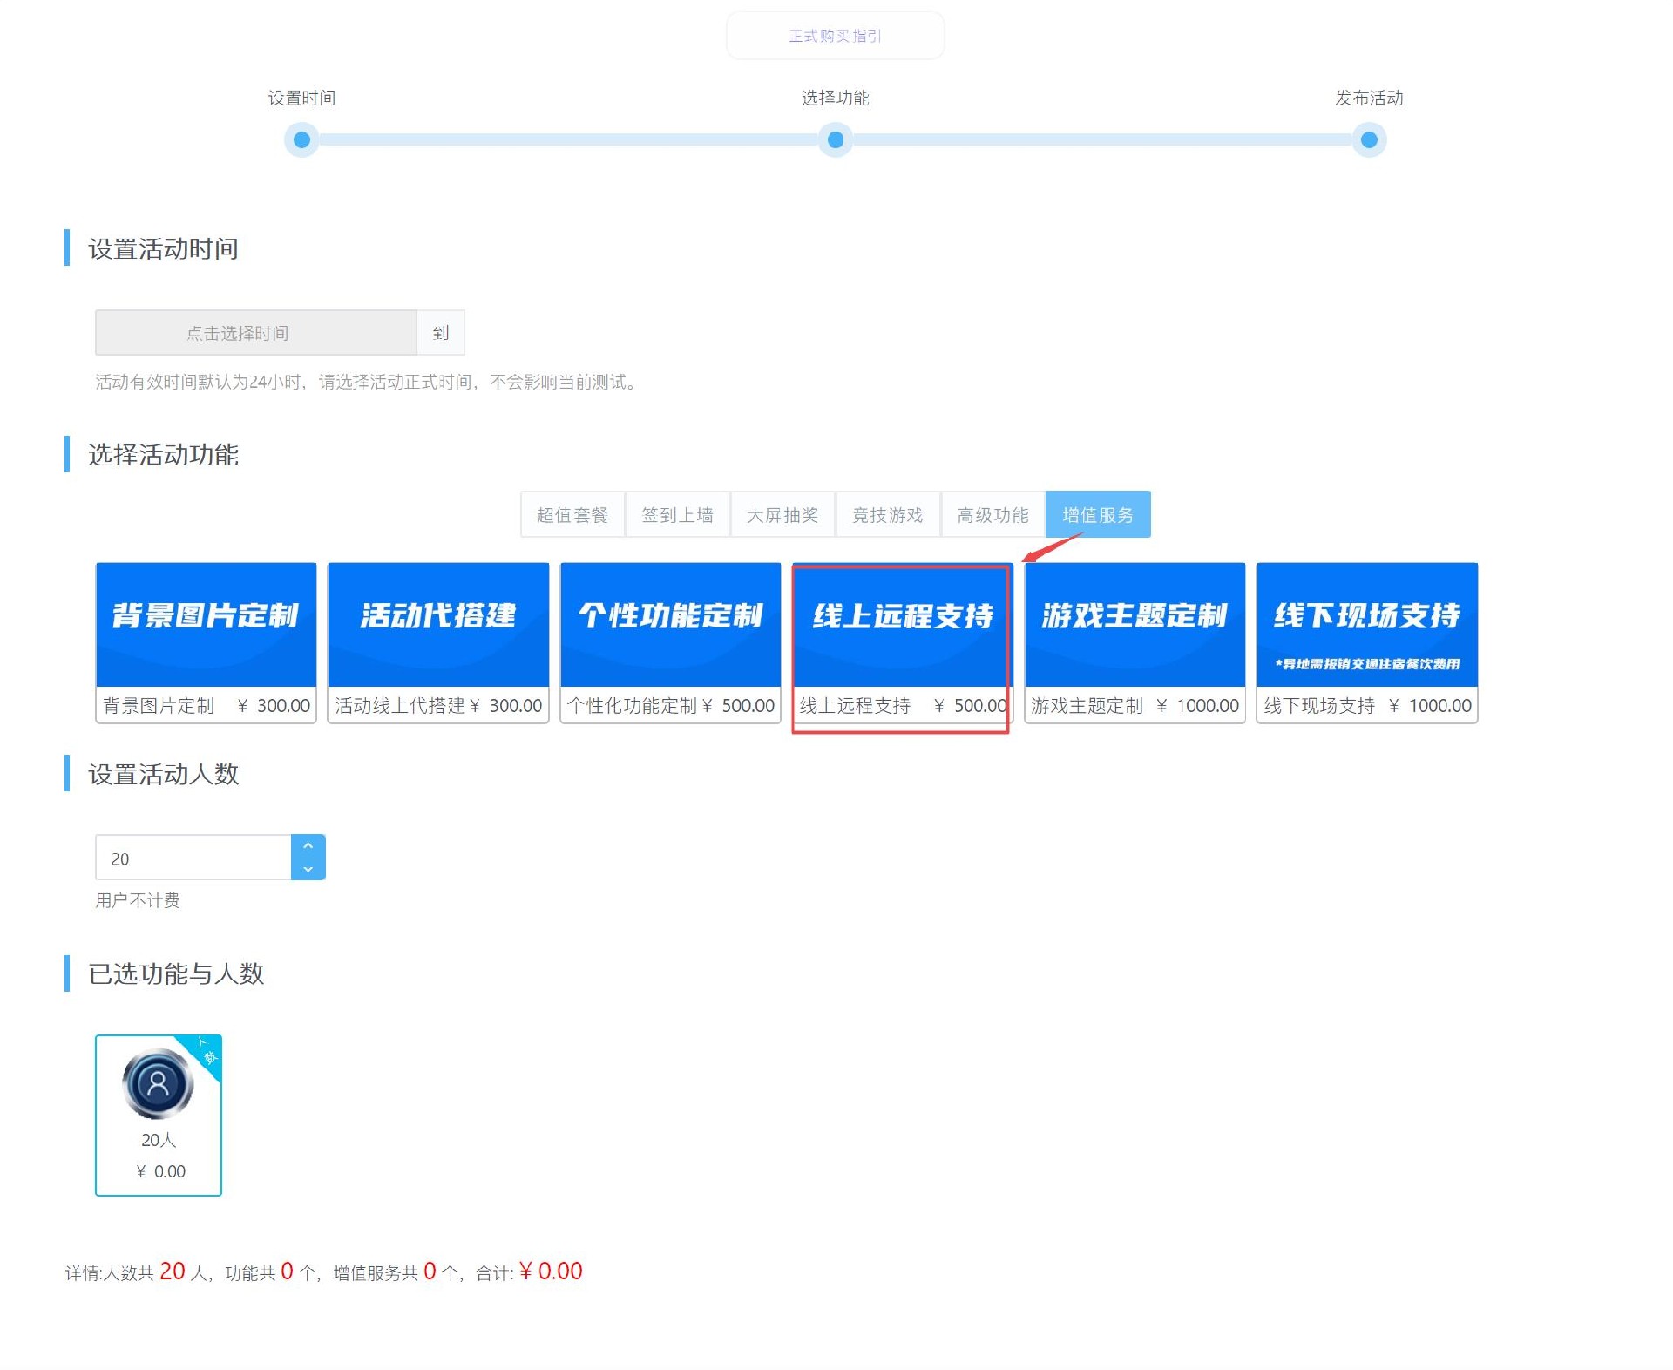Click the 发布活动 step dot

pos(1368,139)
